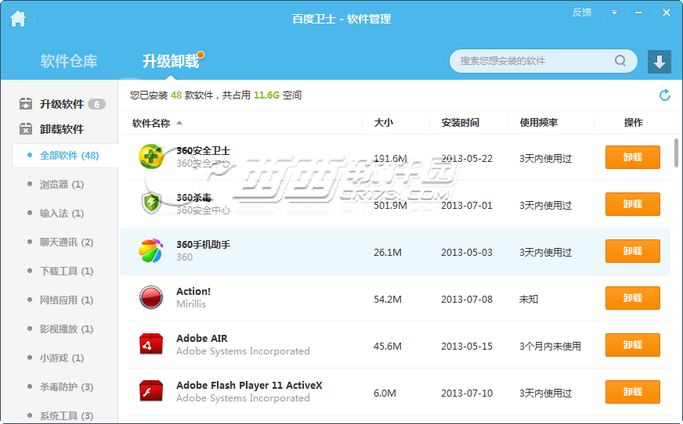Click Adobe AIR name text

pyautogui.click(x=201, y=338)
